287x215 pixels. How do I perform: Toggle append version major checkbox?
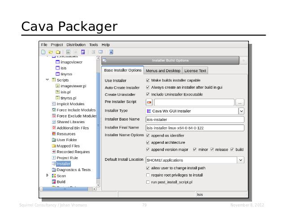148,150
